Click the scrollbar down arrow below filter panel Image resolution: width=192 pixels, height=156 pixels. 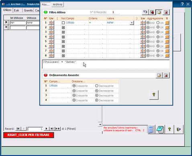coord(100,124)
